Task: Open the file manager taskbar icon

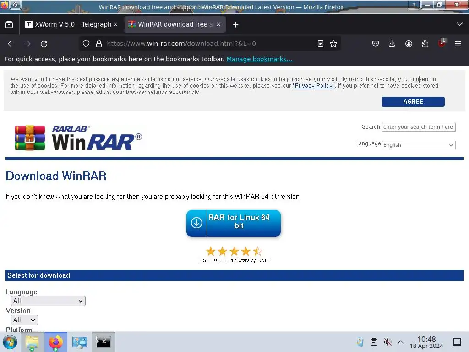Action: point(32,342)
